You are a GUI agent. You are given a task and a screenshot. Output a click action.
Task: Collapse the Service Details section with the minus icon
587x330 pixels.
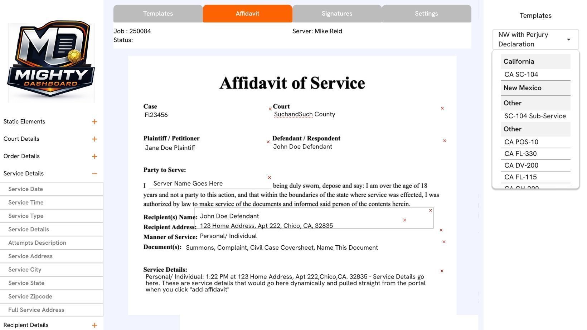click(x=94, y=174)
